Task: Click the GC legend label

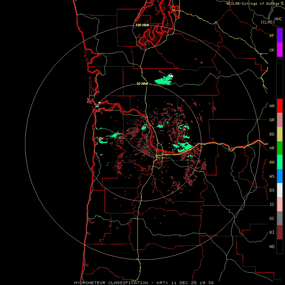Action: click(x=272, y=218)
